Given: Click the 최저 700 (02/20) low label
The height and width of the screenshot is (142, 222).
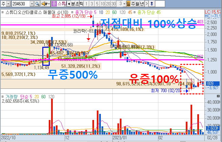Looking at the screenshot, I should (166, 90).
